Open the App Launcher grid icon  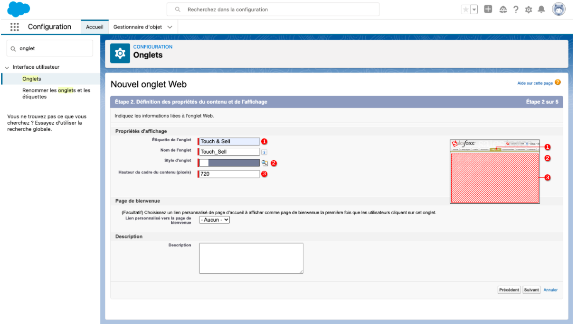tap(14, 27)
